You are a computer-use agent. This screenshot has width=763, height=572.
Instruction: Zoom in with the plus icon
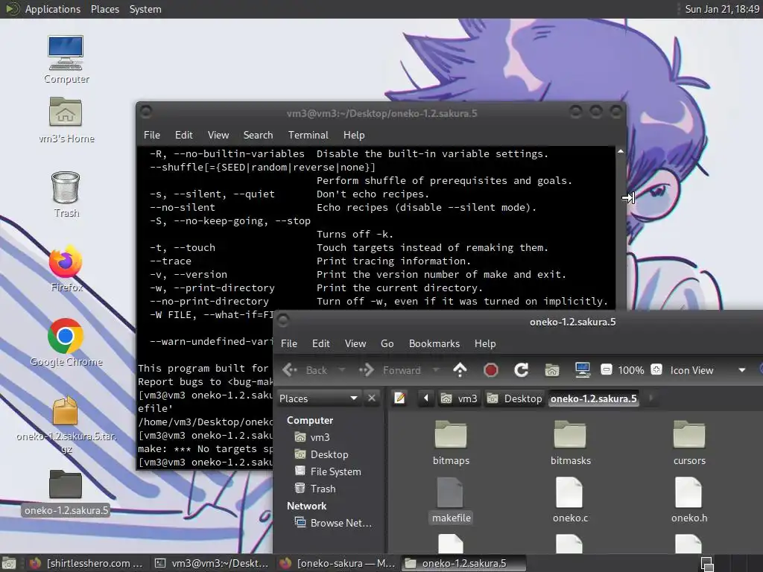[656, 369]
